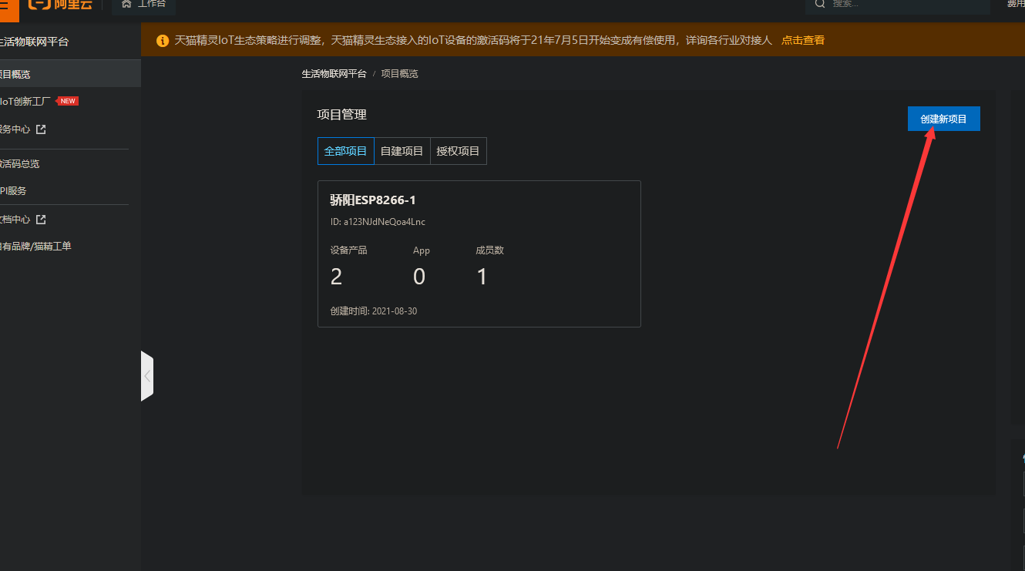Open IoT创新工厂 sidebar item
This screenshot has width=1025, height=571.
(x=25, y=101)
